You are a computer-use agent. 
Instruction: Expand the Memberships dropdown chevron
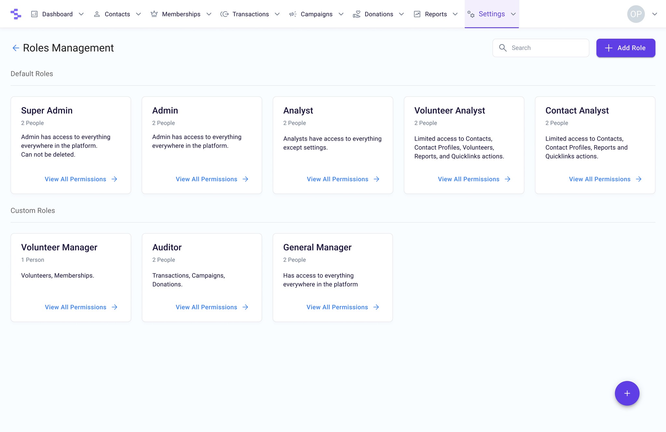click(x=209, y=14)
